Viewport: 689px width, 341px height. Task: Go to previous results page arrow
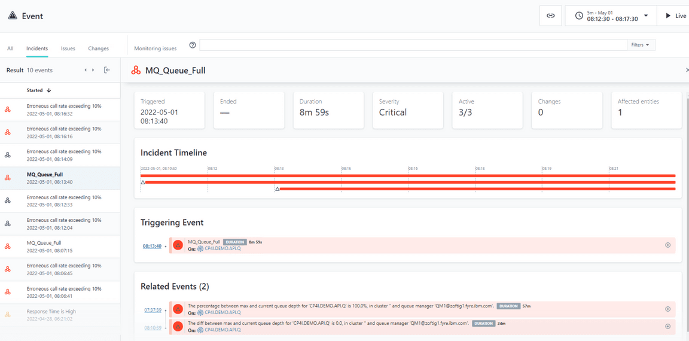click(86, 70)
